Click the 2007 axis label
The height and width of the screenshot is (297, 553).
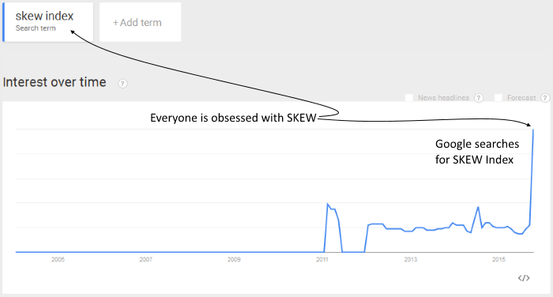[x=145, y=260]
